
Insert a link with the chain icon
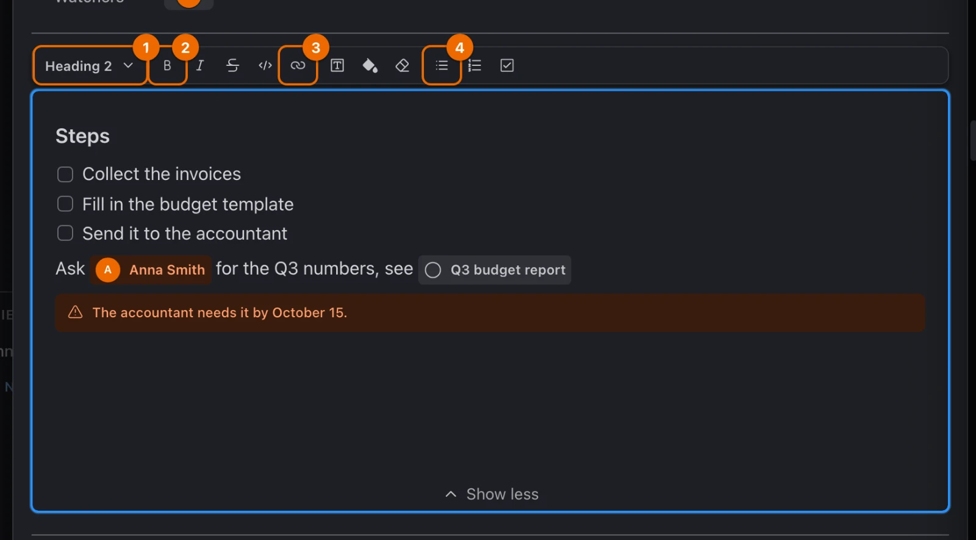coord(298,65)
